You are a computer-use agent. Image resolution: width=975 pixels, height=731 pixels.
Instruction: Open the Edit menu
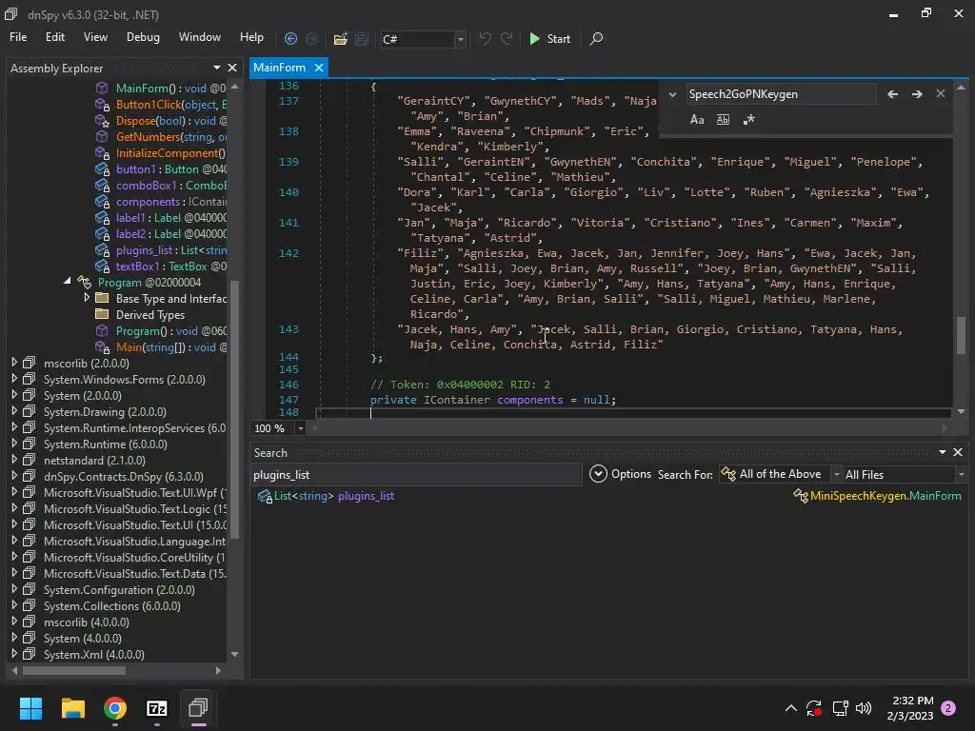click(54, 37)
